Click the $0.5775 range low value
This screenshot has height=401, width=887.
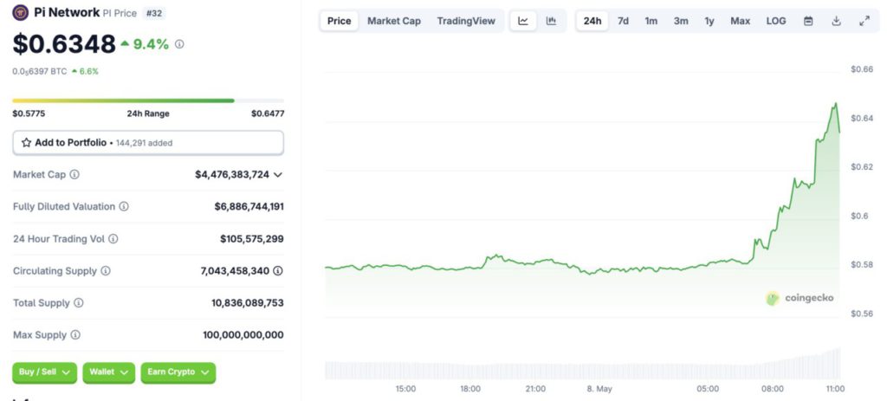point(29,113)
